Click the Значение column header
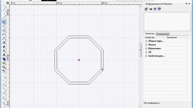193x108 pixels. (177, 37)
